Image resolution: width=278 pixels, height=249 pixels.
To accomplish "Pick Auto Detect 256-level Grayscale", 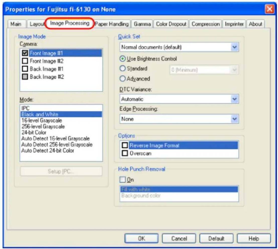I will point(61,145).
